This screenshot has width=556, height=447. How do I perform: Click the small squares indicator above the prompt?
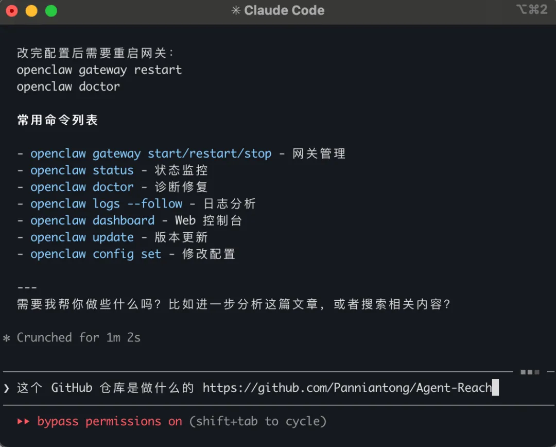pyautogui.click(x=530, y=371)
